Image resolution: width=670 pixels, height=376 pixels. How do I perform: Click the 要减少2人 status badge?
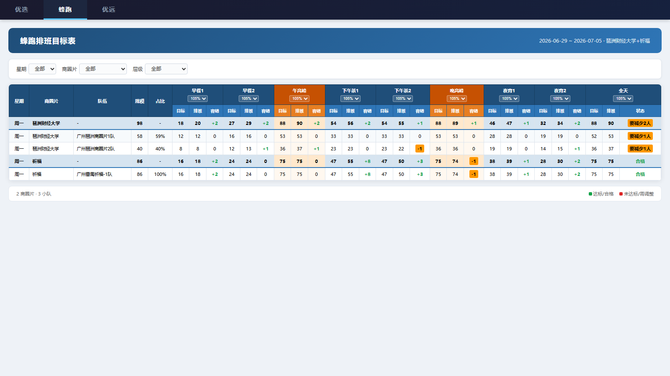(x=640, y=123)
